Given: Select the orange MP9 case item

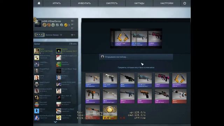Looking at the screenshot, I should pyautogui.click(x=92, y=96).
